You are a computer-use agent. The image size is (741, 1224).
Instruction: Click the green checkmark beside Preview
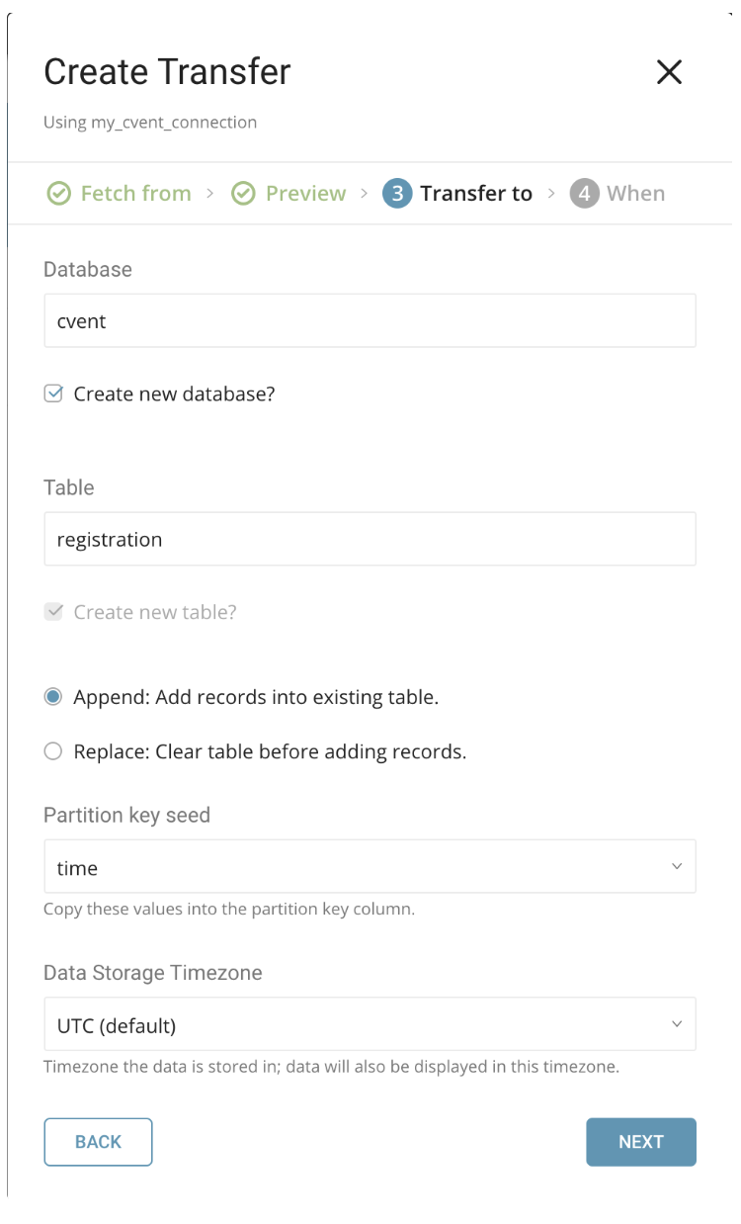(x=243, y=194)
